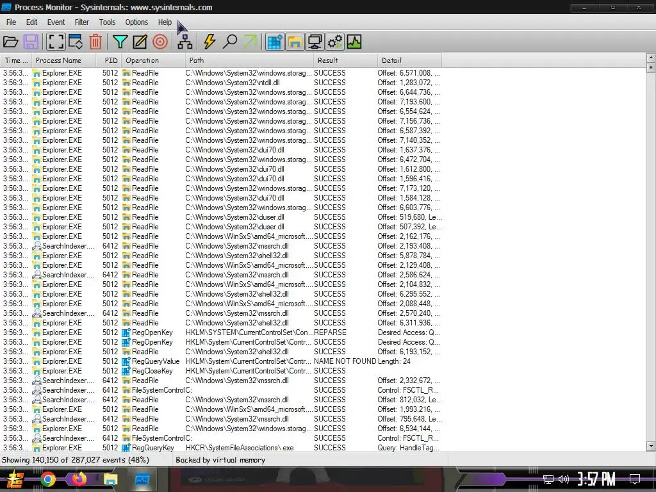Open a saved log with Open icon
This screenshot has width=656, height=492.
(x=10, y=42)
